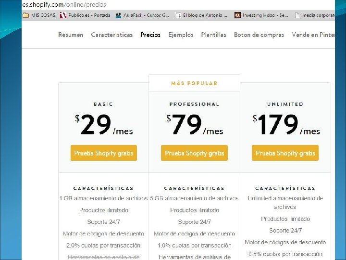Click Prueba Shopify gratis under Unlimited plan
The width and height of the screenshot is (346, 260).
[x=285, y=153]
